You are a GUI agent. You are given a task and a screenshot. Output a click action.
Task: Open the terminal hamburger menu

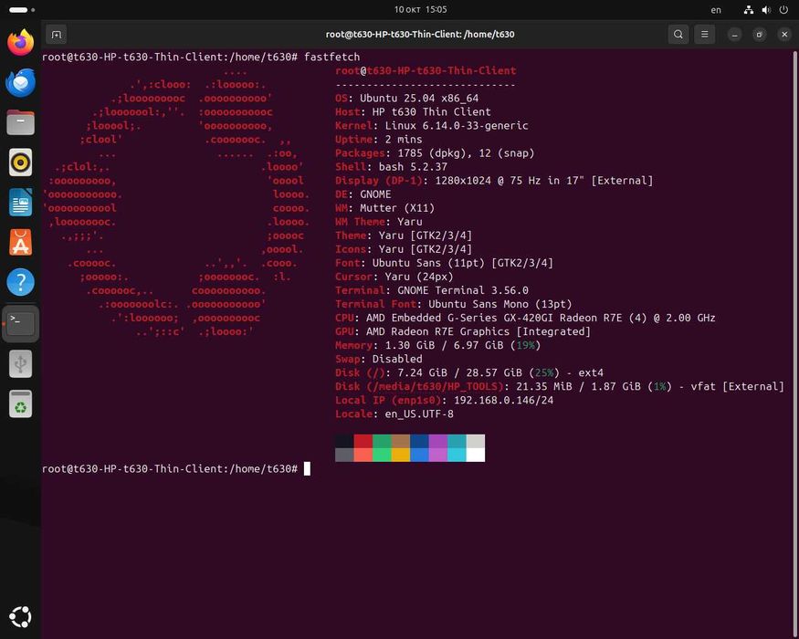(704, 35)
